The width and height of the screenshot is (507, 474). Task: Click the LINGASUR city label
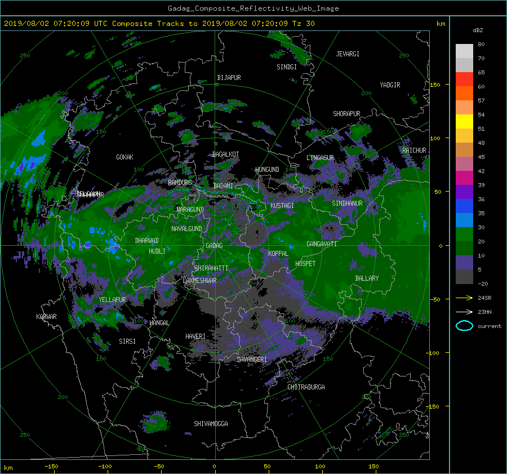pos(320,158)
